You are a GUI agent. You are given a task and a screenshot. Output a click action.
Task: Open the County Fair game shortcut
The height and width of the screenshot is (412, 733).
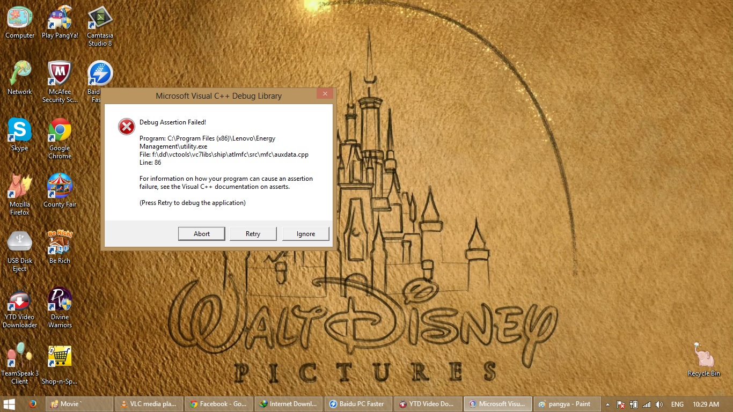(60, 190)
